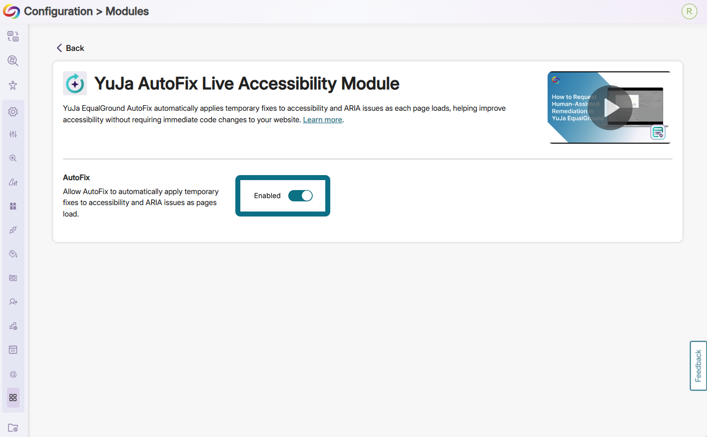Open the Modules grid icon in sidebar
707x437 pixels.
point(13,398)
